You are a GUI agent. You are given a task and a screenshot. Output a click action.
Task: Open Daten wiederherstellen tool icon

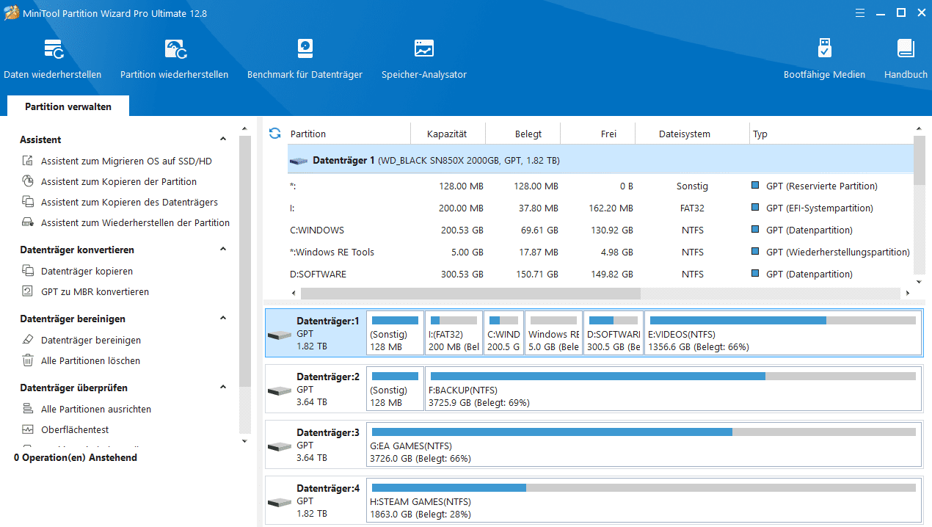click(53, 50)
